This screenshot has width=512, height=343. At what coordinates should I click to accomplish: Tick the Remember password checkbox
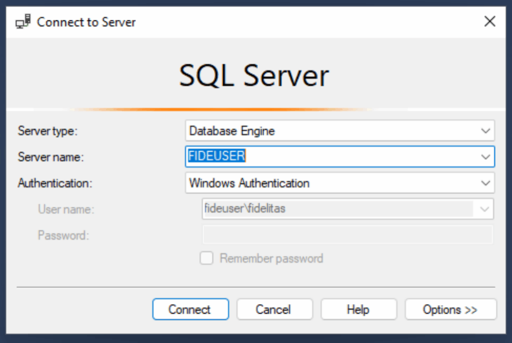[206, 258]
